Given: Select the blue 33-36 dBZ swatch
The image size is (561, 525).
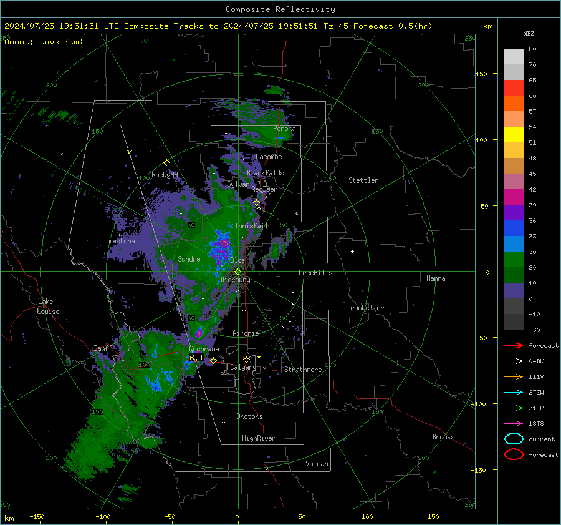Looking at the screenshot, I should (514, 228).
